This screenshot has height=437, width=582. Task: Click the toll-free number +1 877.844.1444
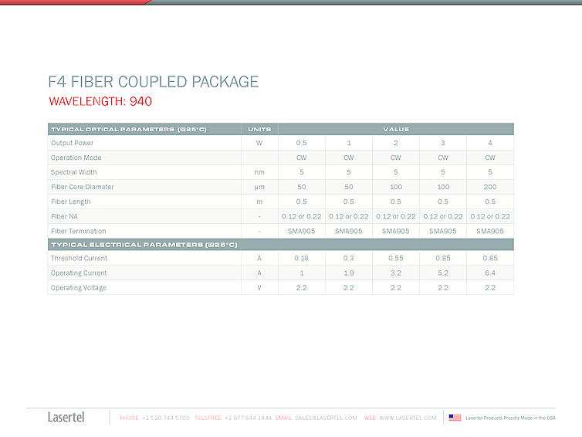coord(248,418)
